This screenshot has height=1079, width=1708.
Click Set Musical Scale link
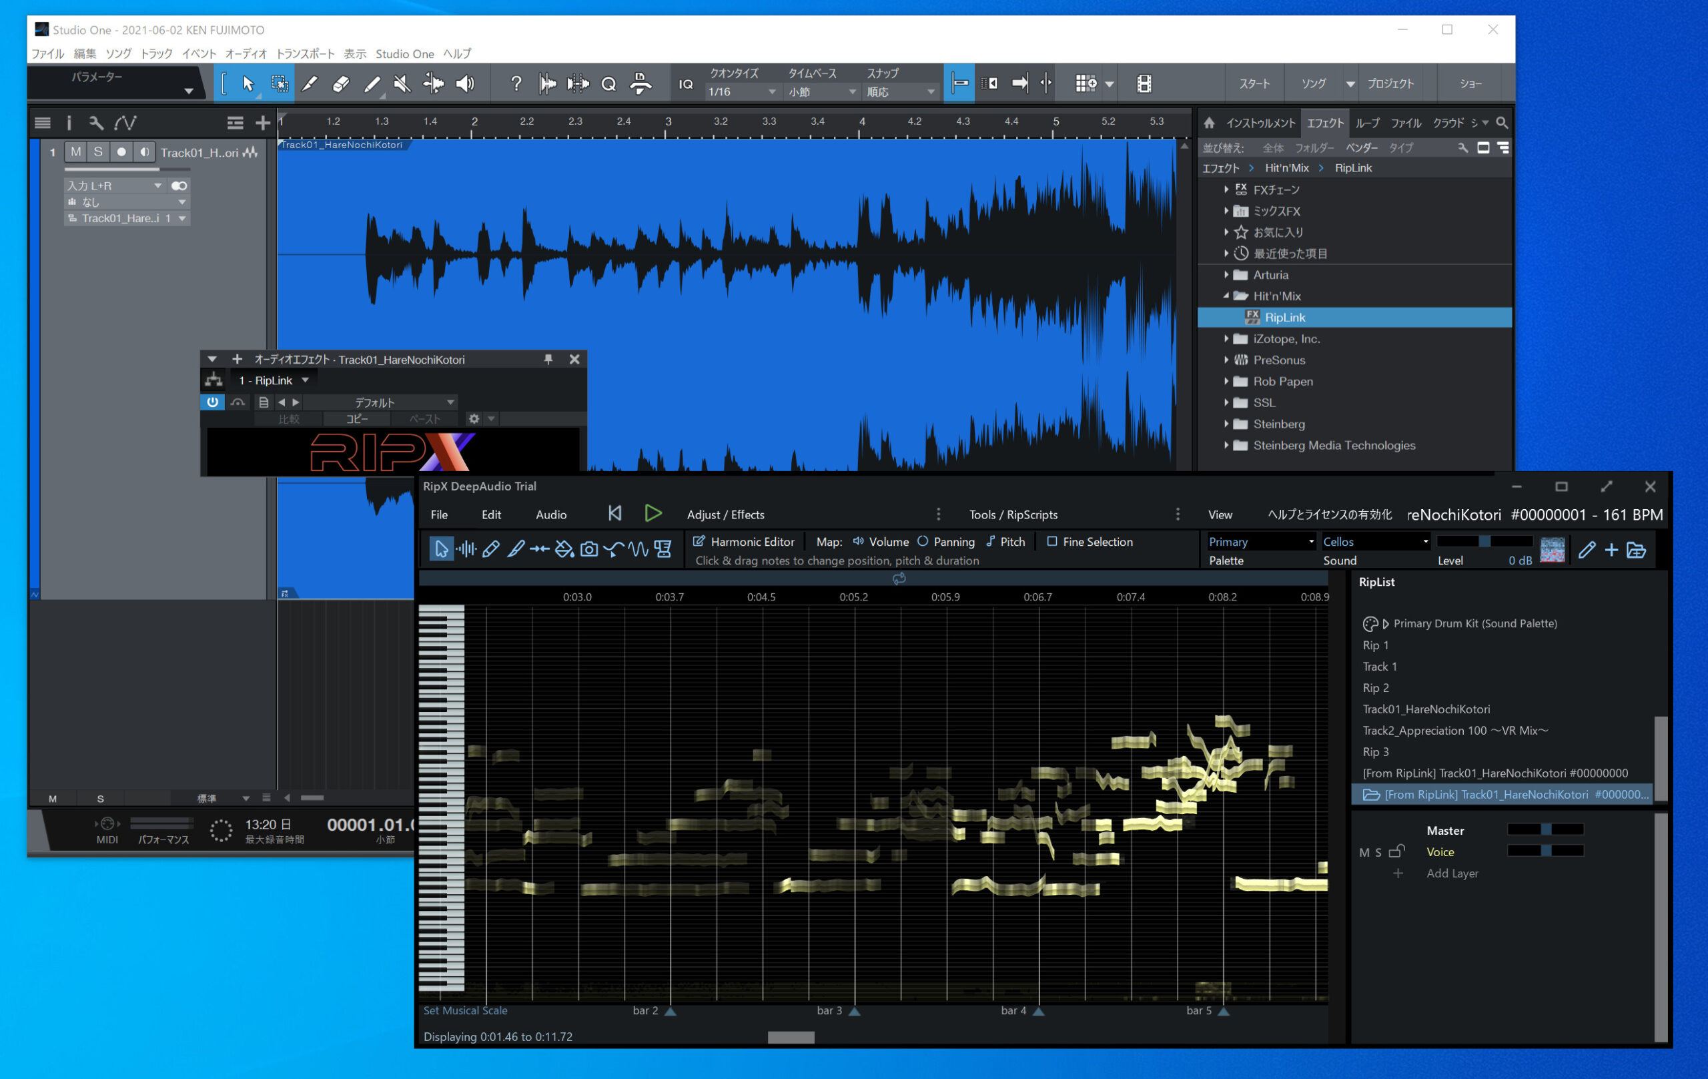tap(465, 1010)
